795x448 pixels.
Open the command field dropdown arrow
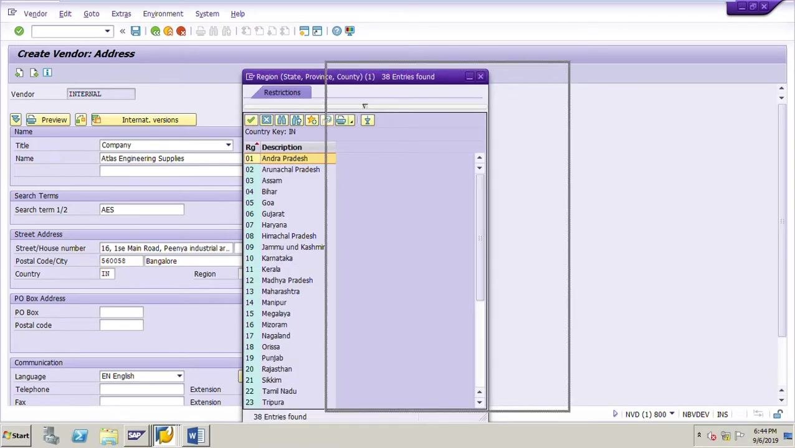coord(107,31)
